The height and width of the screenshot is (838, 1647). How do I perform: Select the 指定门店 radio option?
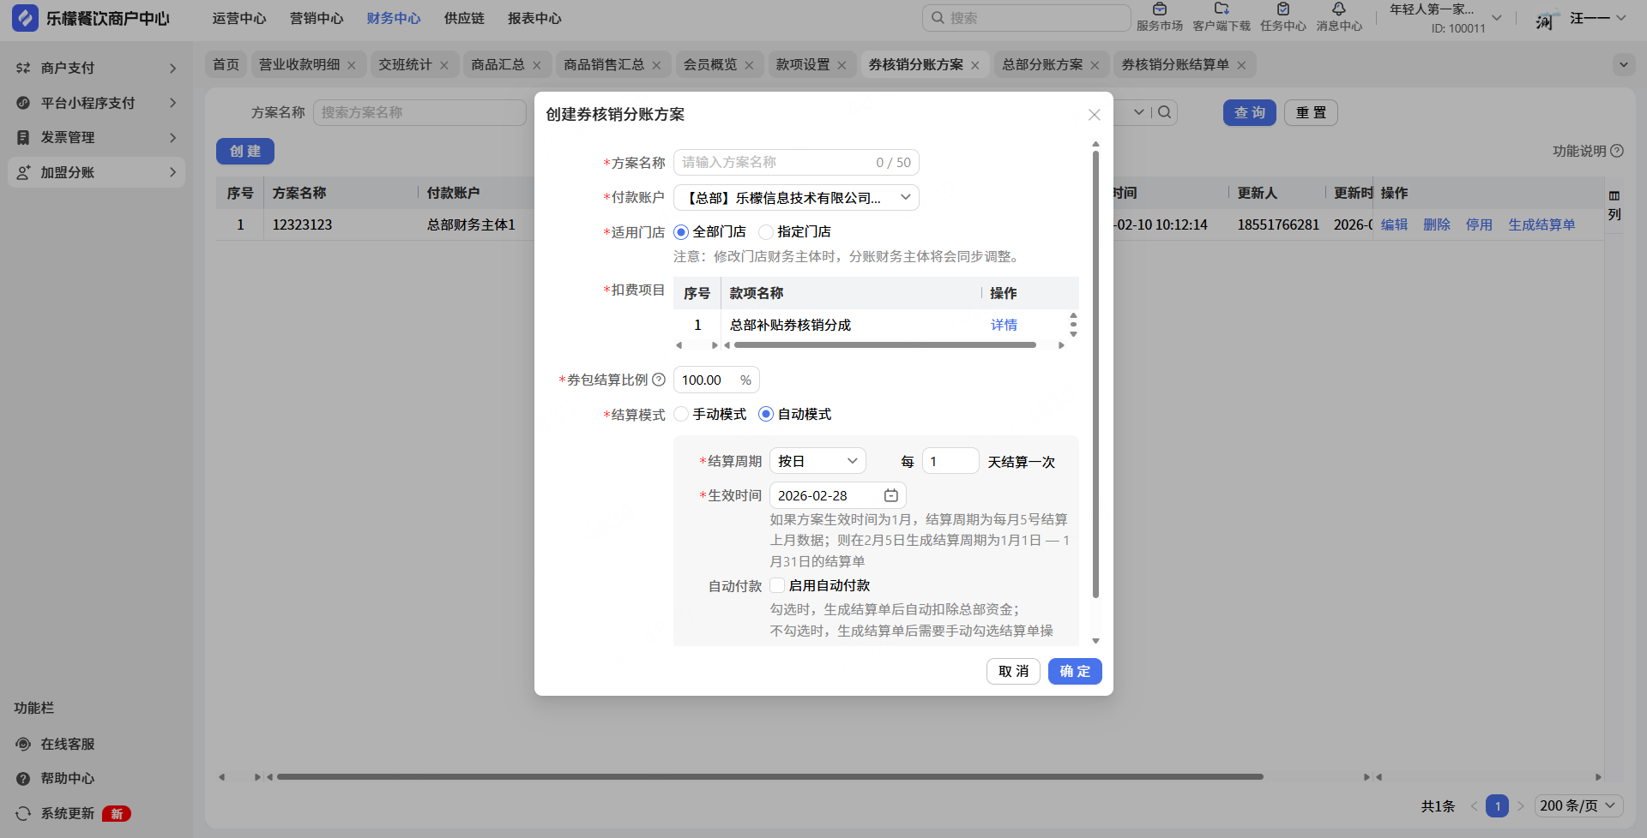point(767,232)
